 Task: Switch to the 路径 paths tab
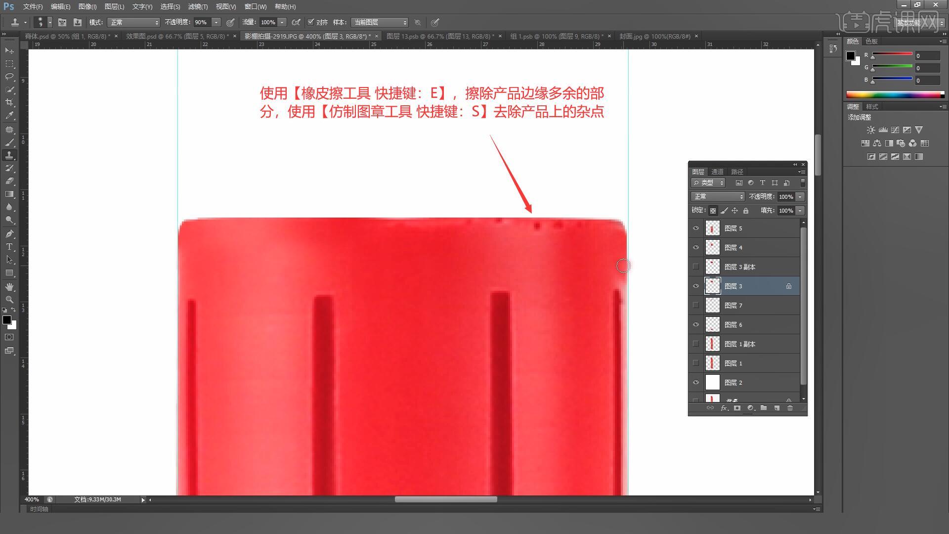(x=737, y=172)
